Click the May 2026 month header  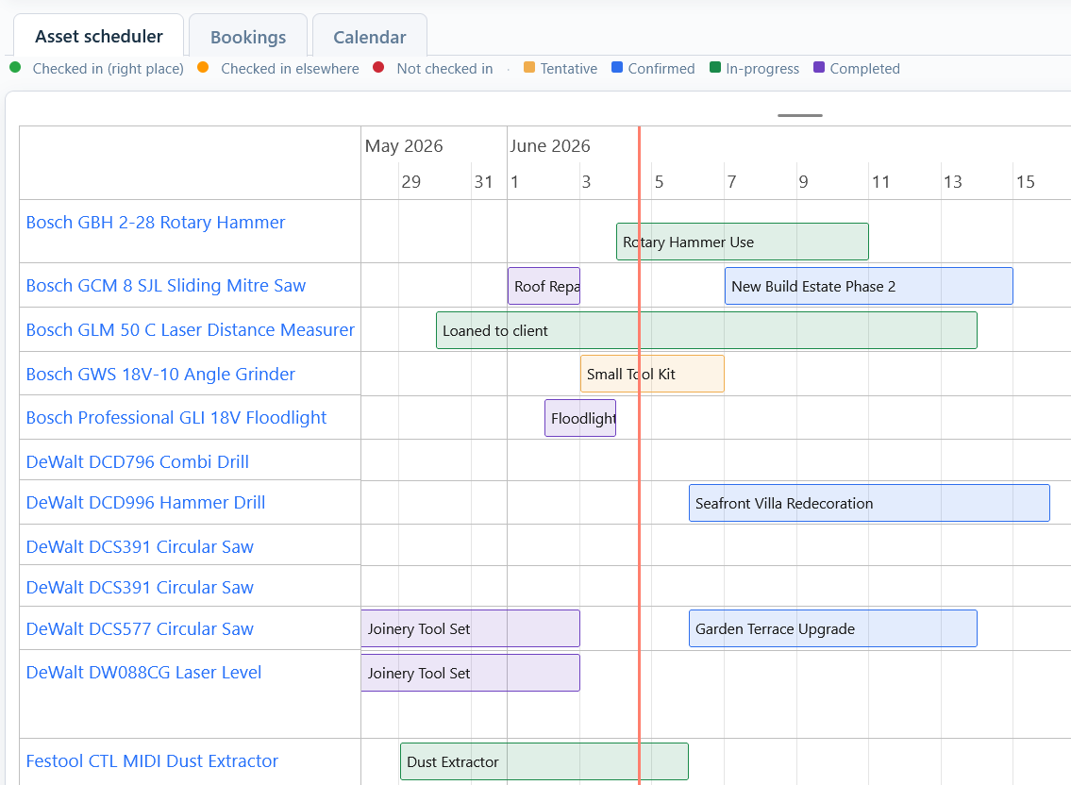click(x=404, y=146)
